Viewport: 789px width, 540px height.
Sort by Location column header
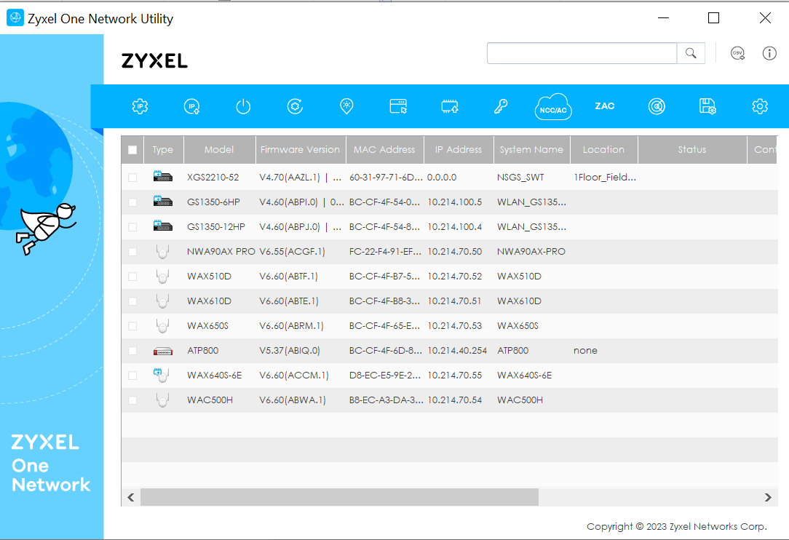point(604,149)
